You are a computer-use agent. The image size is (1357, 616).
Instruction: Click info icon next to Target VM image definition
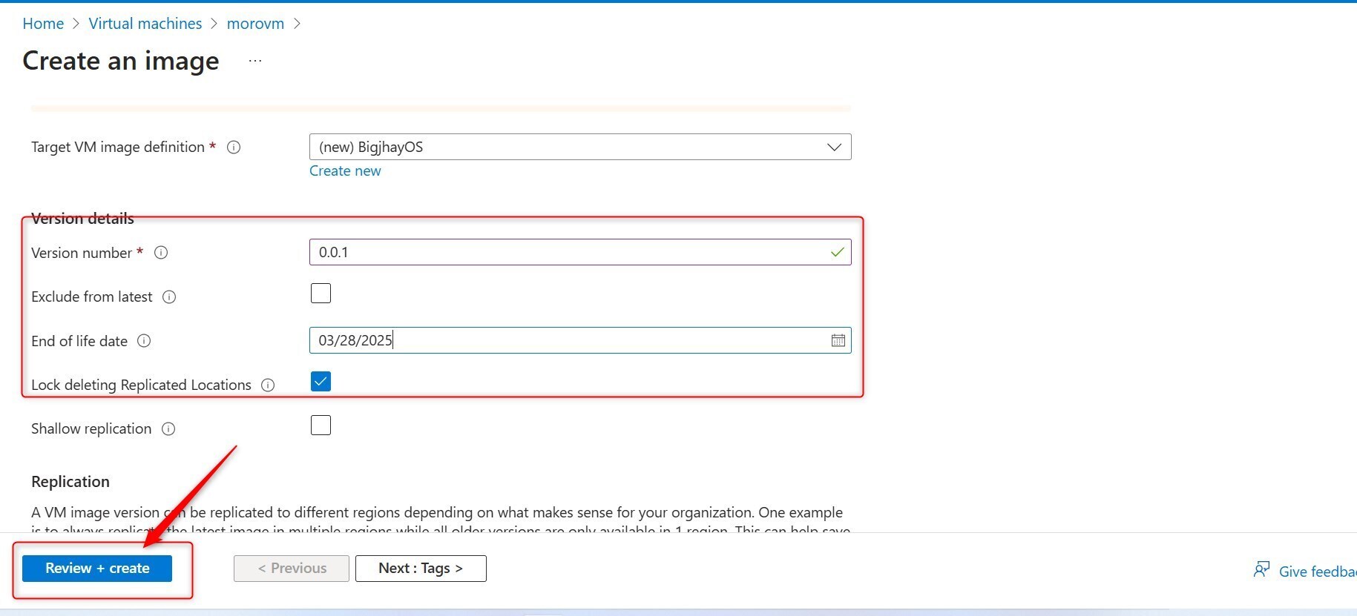click(234, 148)
